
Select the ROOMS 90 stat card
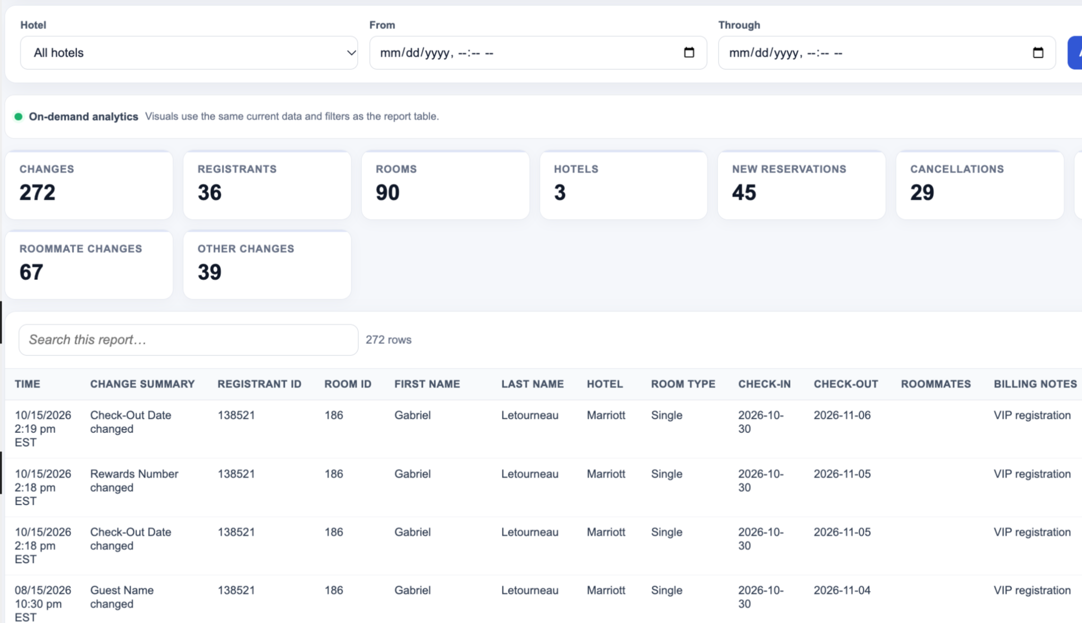click(x=445, y=185)
